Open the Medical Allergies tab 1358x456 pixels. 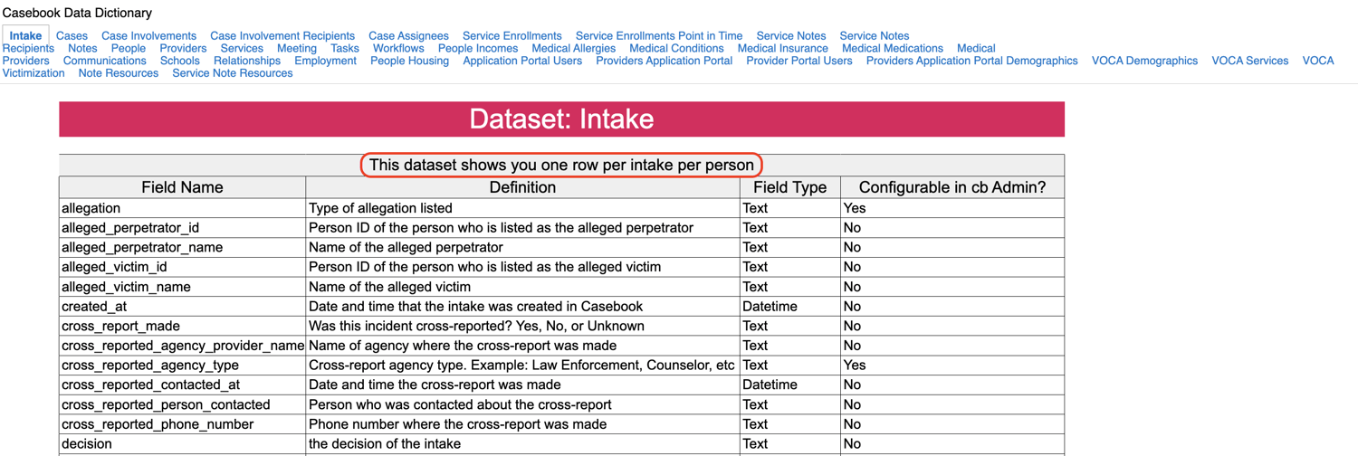(x=573, y=49)
